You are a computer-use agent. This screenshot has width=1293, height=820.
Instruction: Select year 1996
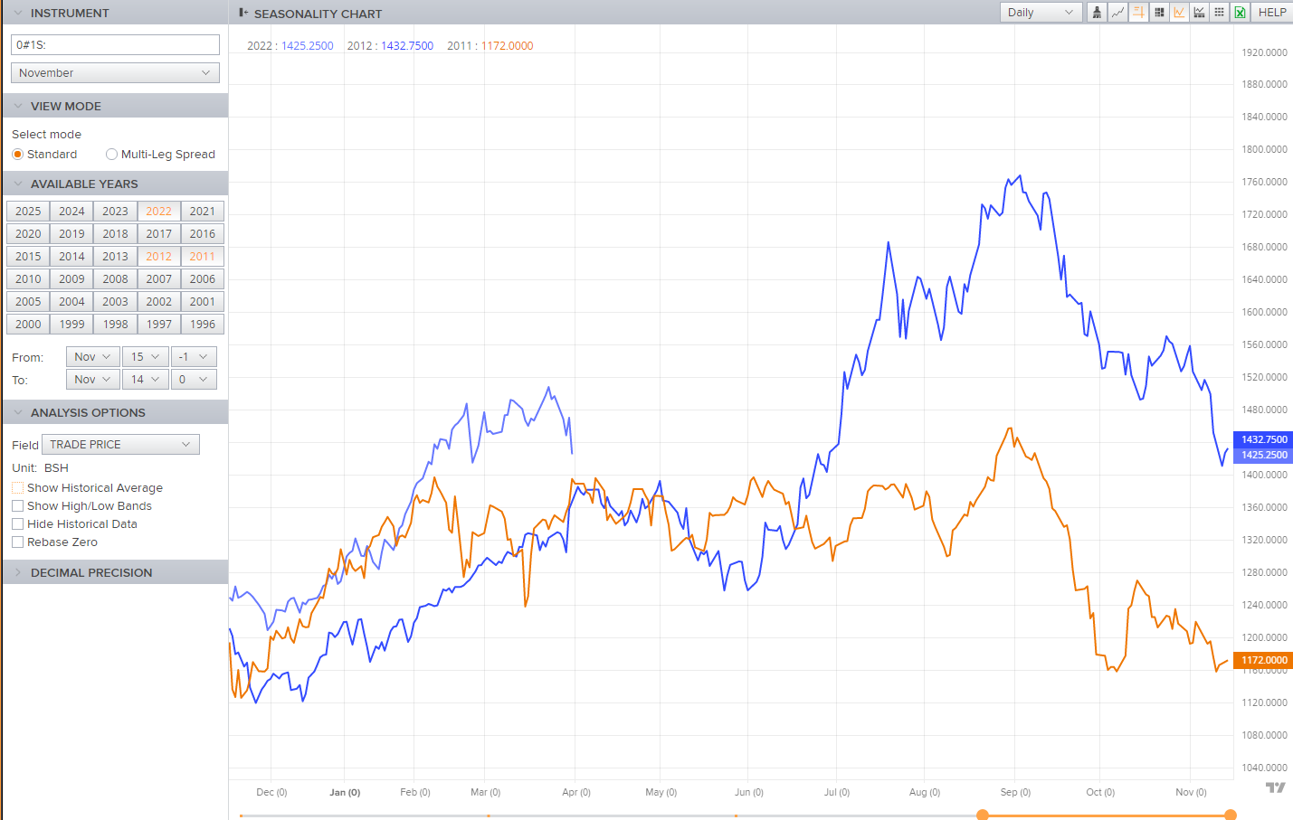pos(203,324)
